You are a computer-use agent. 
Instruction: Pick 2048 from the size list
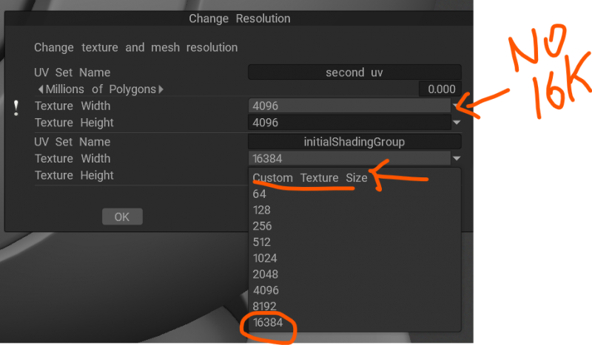266,275
